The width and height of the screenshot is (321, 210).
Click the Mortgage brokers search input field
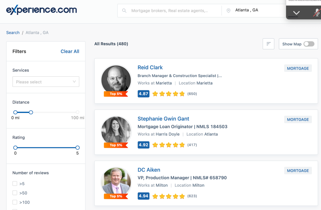(169, 11)
